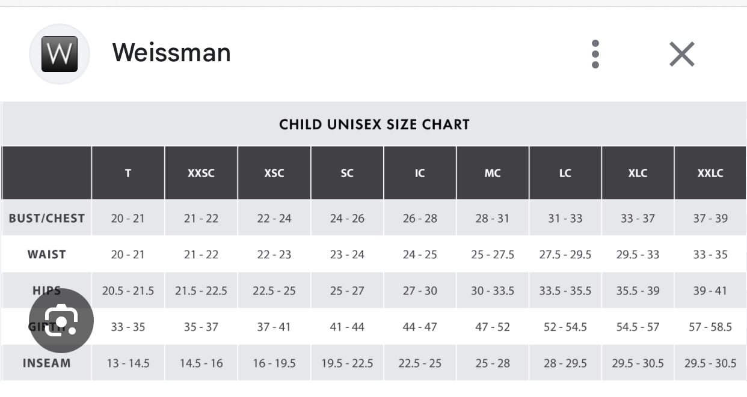Open the three-dot more options menu

(595, 54)
